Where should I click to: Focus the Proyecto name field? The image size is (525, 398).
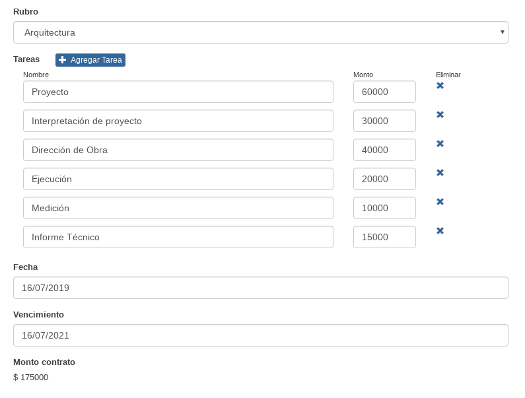click(x=178, y=92)
